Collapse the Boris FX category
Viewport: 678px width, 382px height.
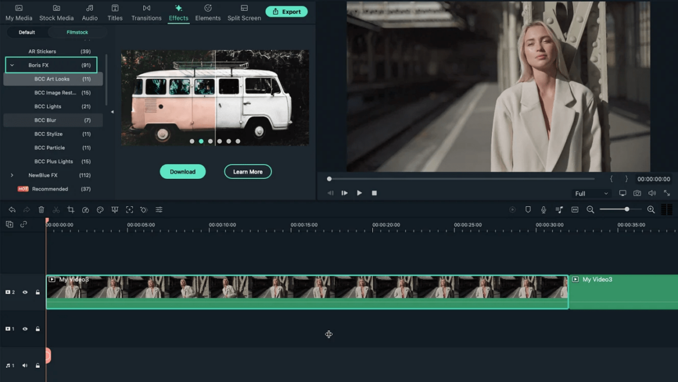(11, 65)
